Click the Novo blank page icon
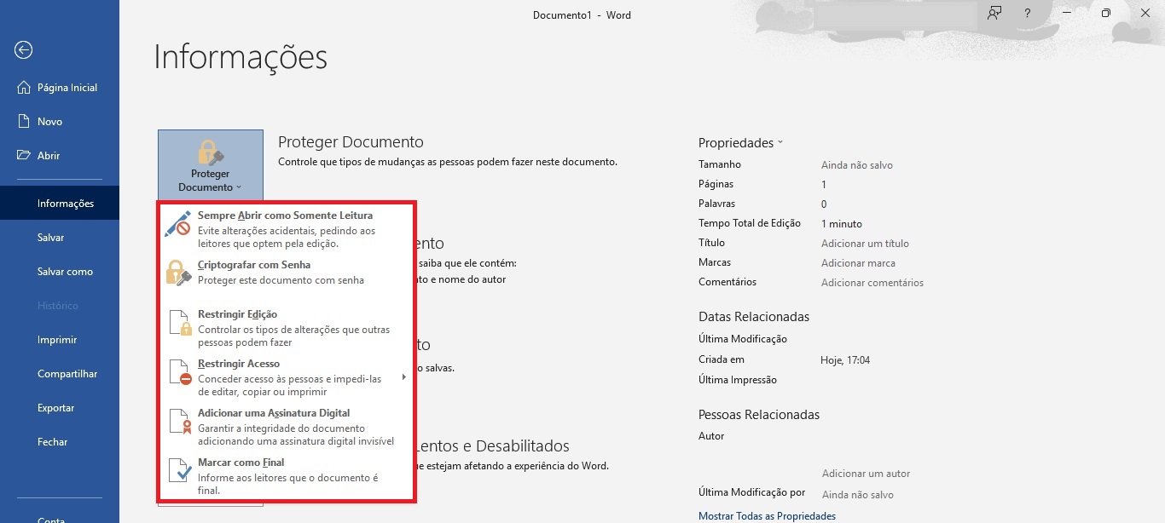1165x523 pixels. click(x=24, y=122)
